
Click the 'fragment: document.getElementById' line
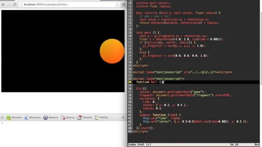(185, 95)
